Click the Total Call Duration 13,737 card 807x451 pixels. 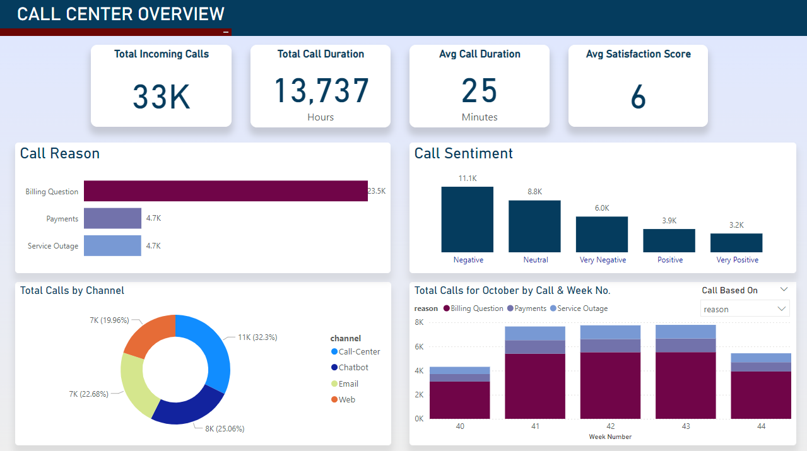click(x=321, y=86)
